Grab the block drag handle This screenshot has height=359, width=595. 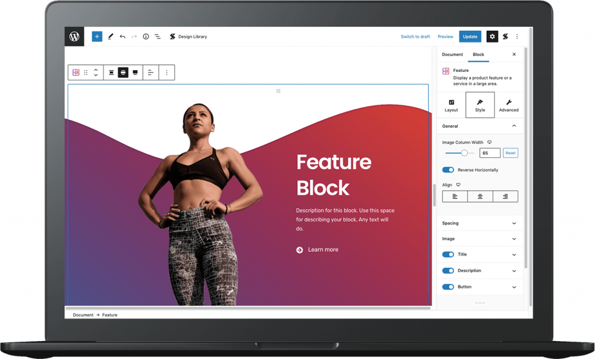[x=86, y=72]
